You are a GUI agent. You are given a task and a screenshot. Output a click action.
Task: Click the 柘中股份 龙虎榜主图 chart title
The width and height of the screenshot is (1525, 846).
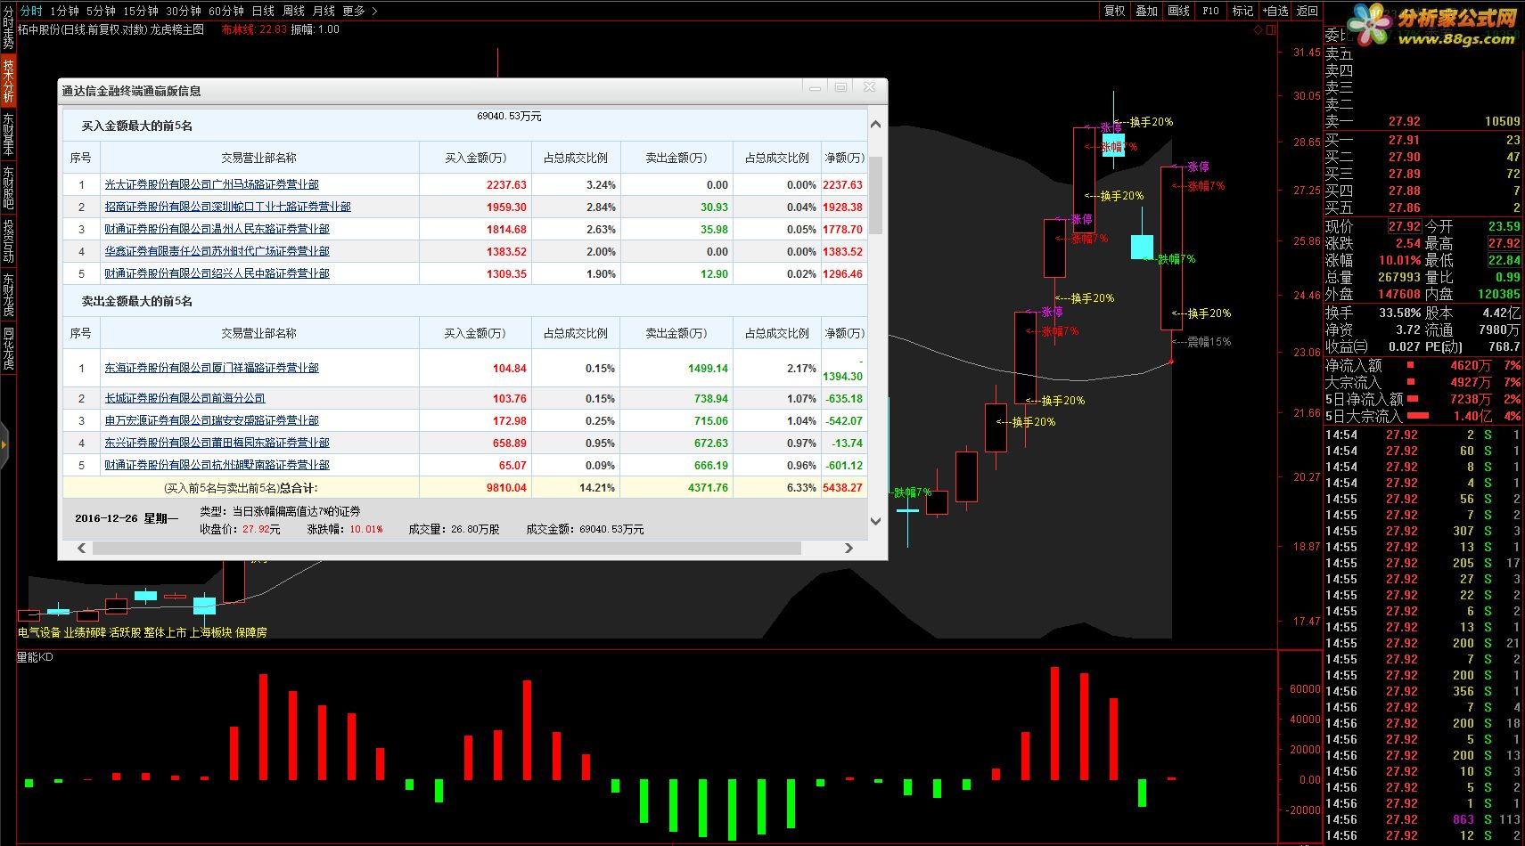[x=111, y=29]
